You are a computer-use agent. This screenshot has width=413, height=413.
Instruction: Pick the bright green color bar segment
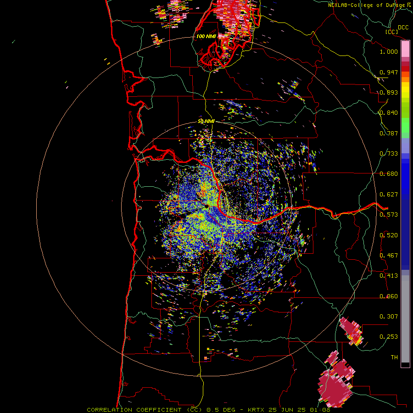pyautogui.click(x=405, y=125)
